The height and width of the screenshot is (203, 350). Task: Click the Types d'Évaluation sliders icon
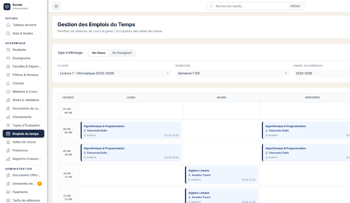(x=8, y=125)
